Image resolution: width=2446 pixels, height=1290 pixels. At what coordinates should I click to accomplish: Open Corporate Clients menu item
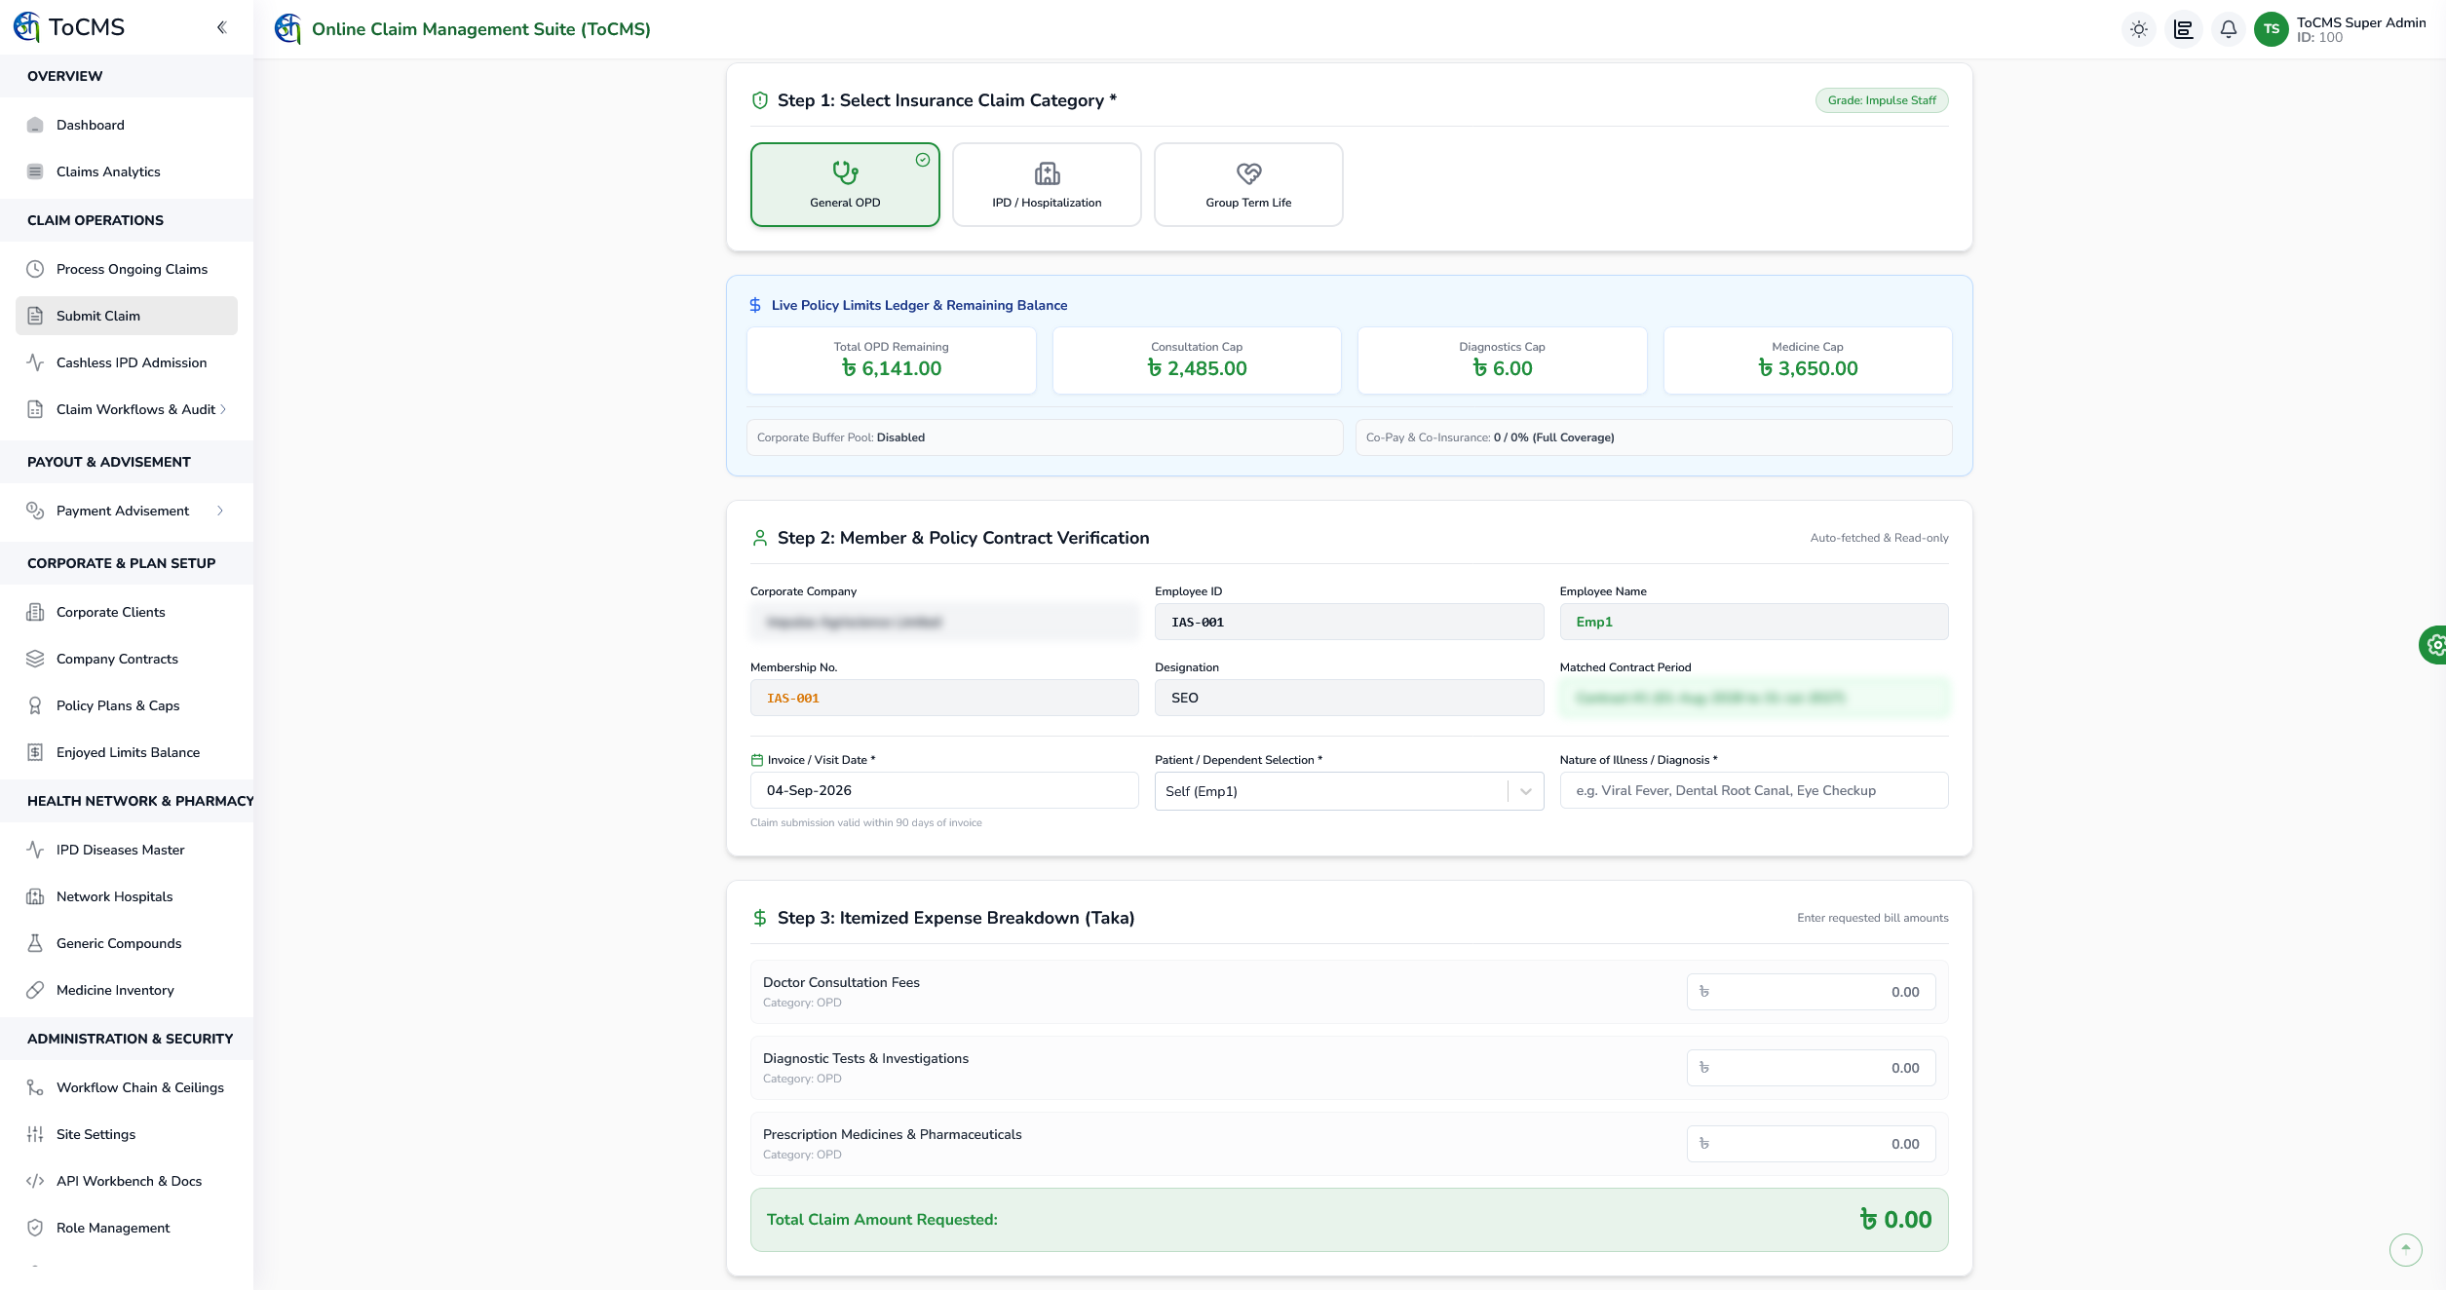[x=127, y=612]
